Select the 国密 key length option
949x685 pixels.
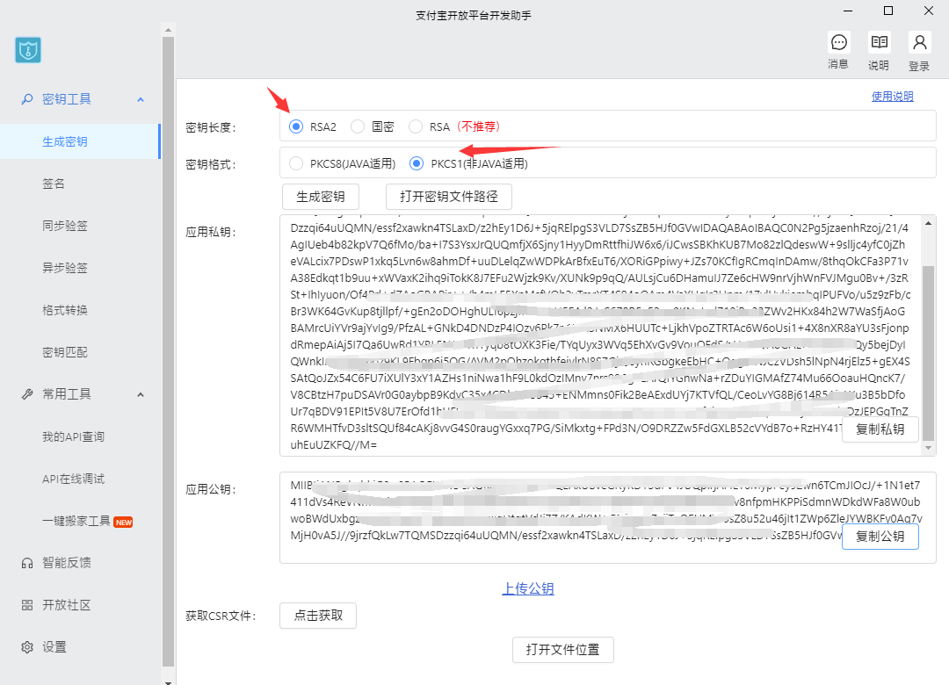coord(358,126)
